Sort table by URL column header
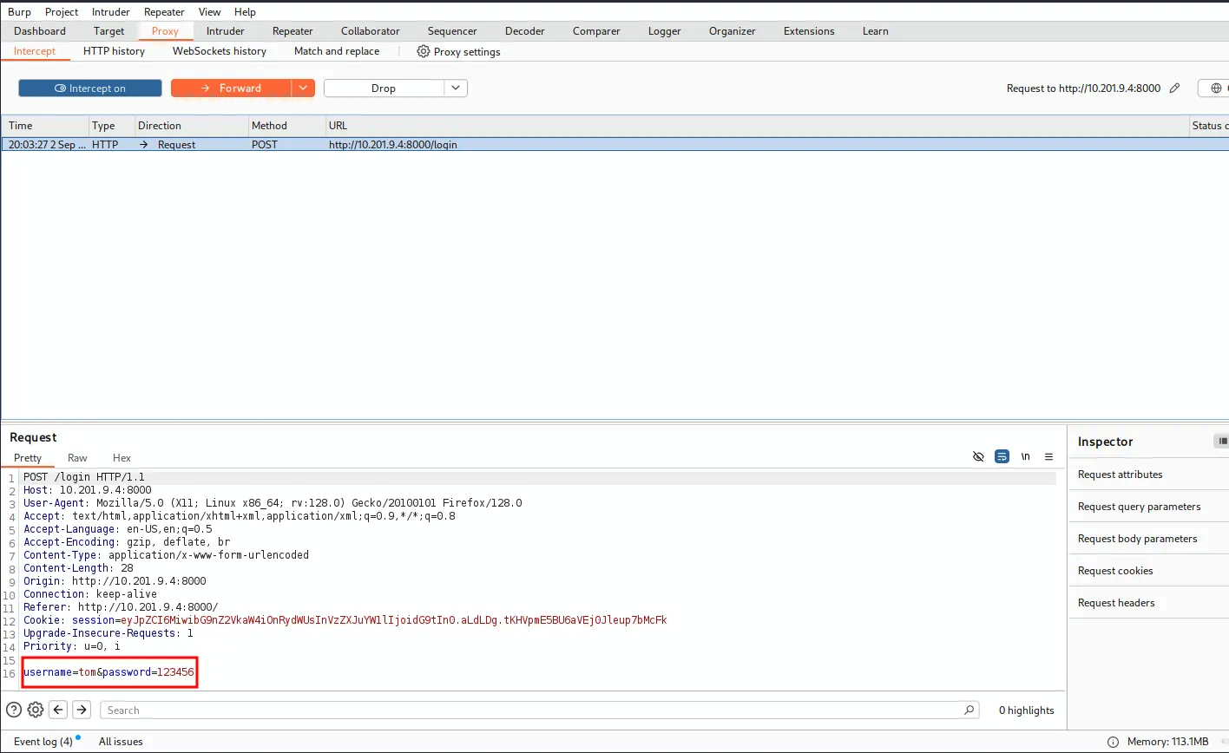 [757, 126]
